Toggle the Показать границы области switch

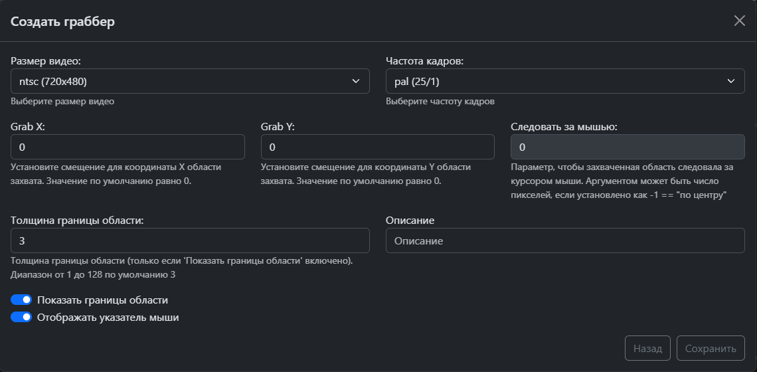pyautogui.click(x=21, y=300)
